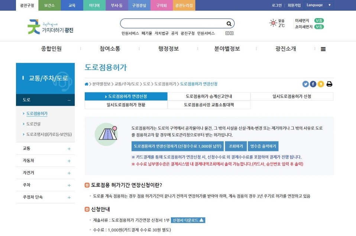This screenshot has height=236, width=356.
Task: Switch to 도로점용공사장 교통소통대책 tab
Action: [x=209, y=105]
